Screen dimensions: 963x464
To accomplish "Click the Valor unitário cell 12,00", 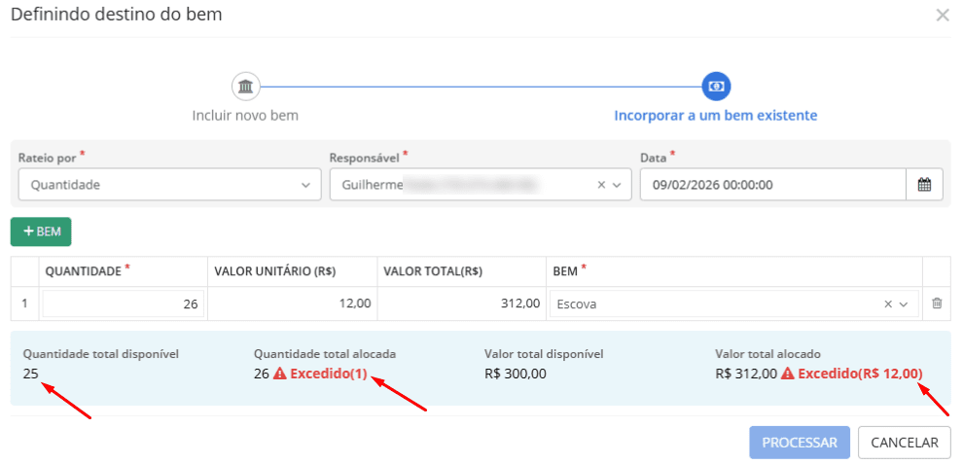I will pyautogui.click(x=292, y=303).
